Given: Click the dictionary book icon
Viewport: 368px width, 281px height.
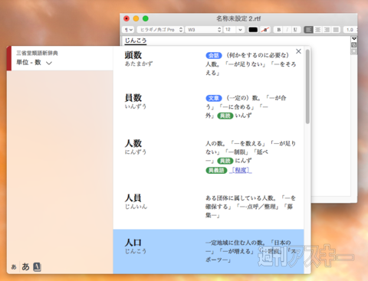Looking at the screenshot, I should pyautogui.click(x=37, y=267).
